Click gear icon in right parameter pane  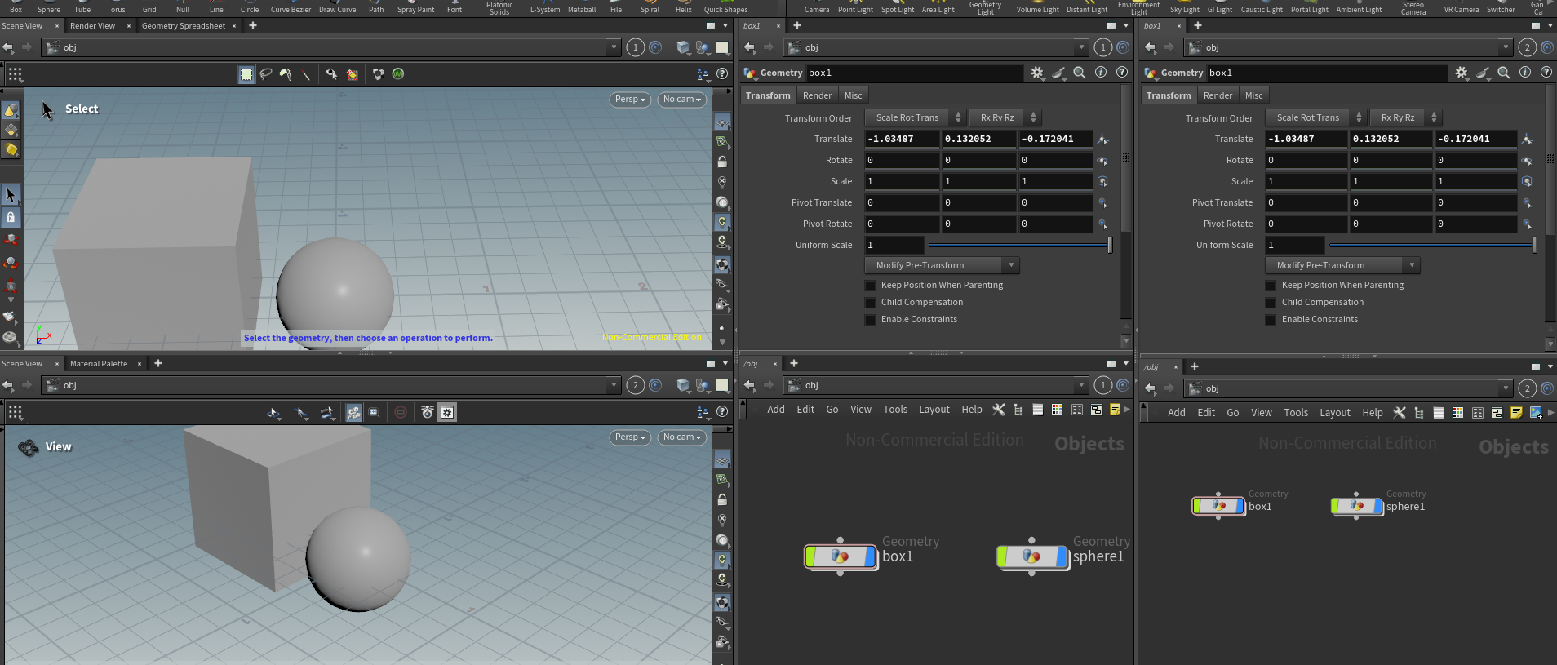click(x=1461, y=73)
